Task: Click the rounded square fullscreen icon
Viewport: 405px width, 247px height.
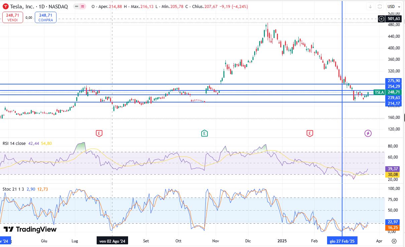Action: click(x=380, y=6)
